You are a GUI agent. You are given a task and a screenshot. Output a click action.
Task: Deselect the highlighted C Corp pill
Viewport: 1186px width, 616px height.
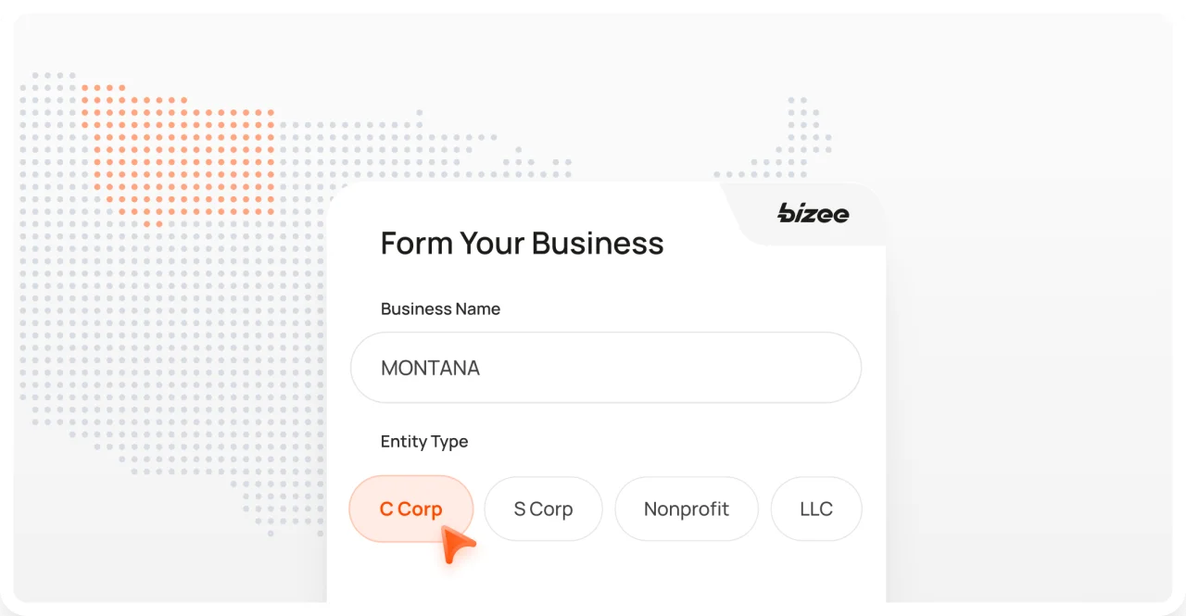pos(410,509)
